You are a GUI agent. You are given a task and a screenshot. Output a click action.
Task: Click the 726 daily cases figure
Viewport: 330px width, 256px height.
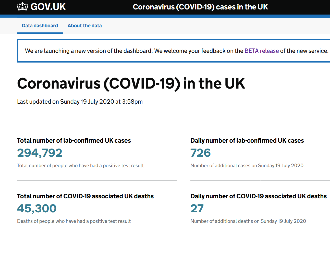point(201,153)
